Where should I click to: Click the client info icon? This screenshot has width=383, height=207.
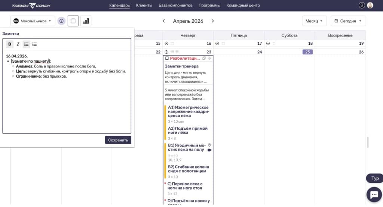(61, 21)
